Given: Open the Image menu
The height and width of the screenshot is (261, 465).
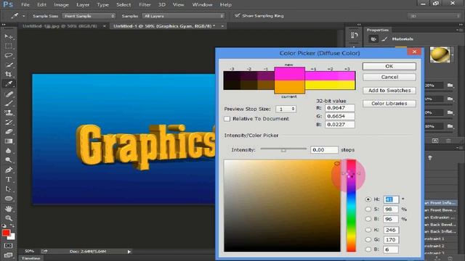Looking at the screenshot, I should pos(61,5).
